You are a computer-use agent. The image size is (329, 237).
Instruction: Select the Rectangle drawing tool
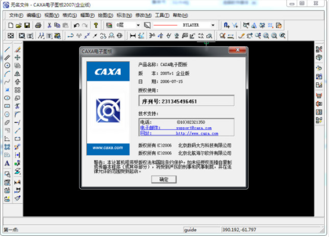tap(7, 106)
